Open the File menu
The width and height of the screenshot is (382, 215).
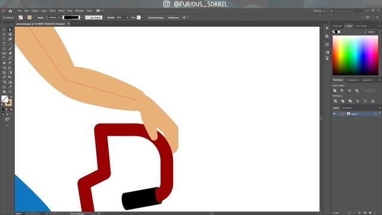pyautogui.click(x=20, y=11)
